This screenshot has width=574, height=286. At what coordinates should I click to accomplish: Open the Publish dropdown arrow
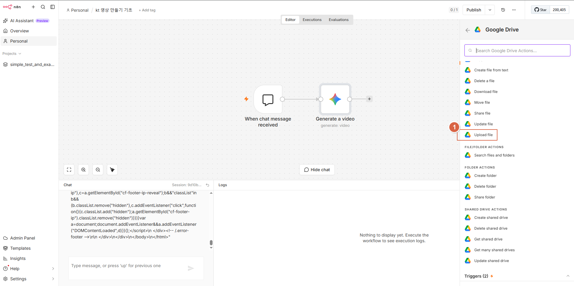tap(490, 10)
